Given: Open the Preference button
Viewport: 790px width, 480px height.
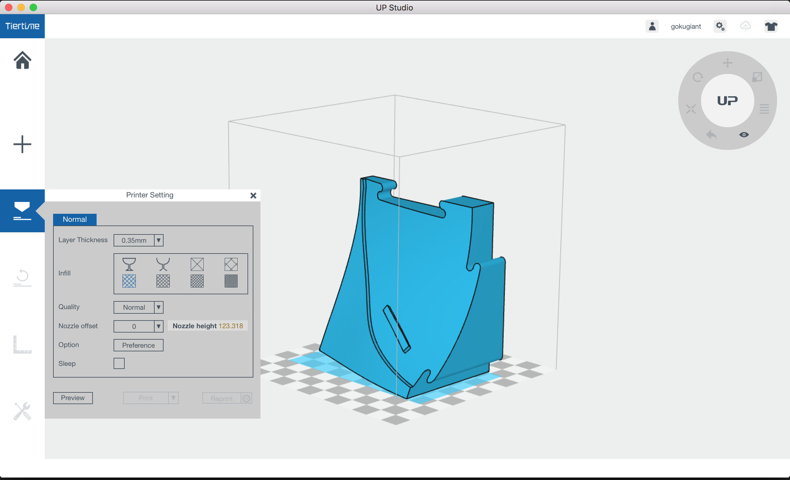Looking at the screenshot, I should click(x=138, y=345).
